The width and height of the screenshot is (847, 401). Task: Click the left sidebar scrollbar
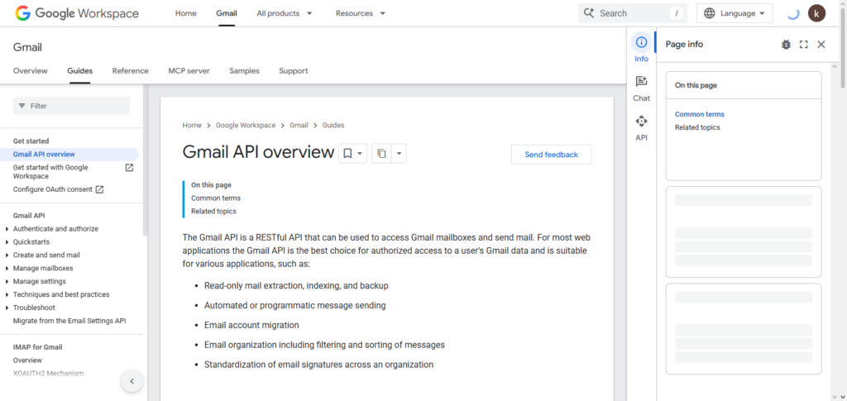(x=144, y=160)
